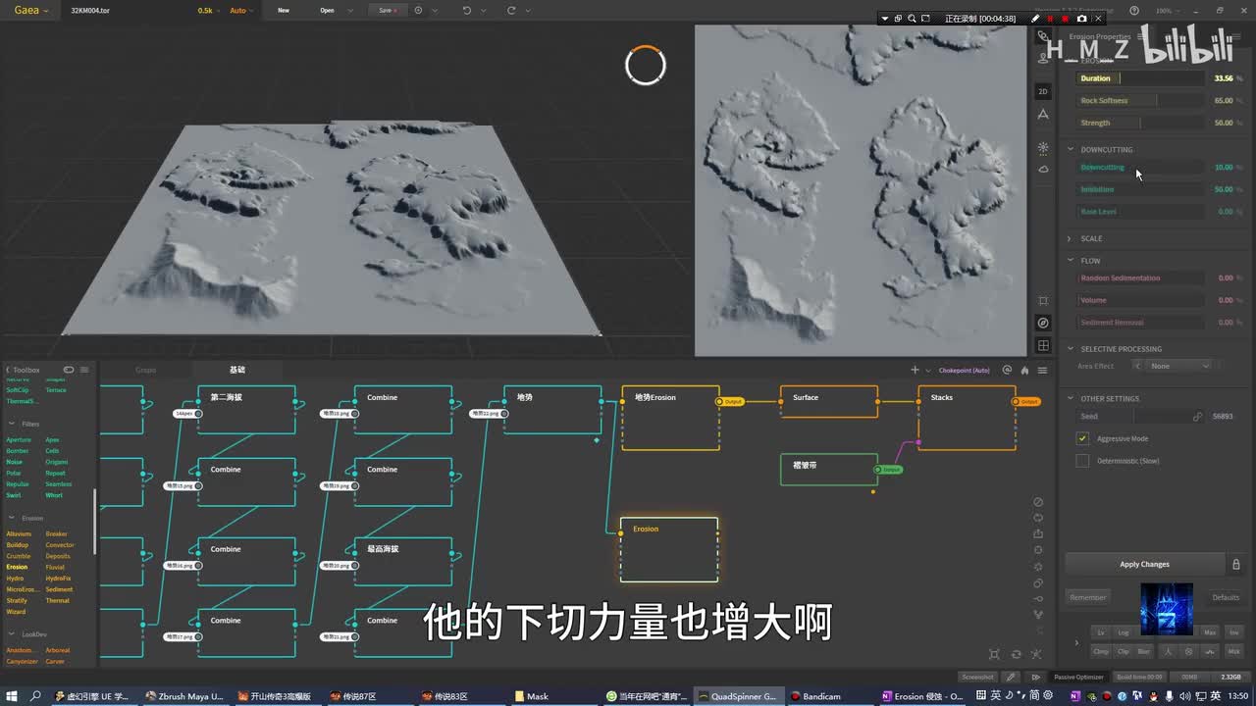This screenshot has height=706, width=1256.
Task: Toggle the 2D viewport mode button
Action: [x=1043, y=91]
